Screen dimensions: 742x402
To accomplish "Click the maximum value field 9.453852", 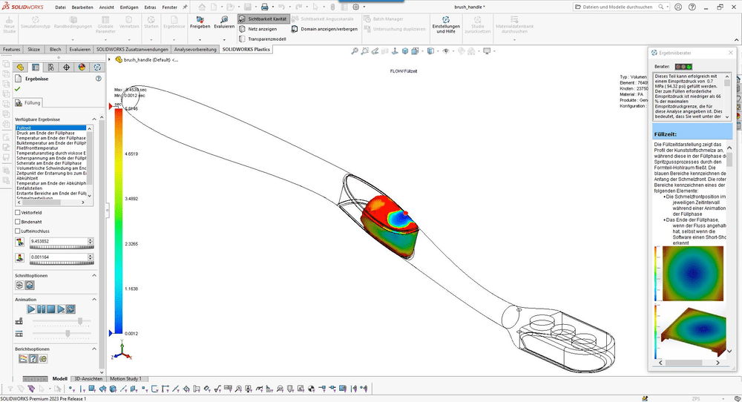I will [58, 241].
